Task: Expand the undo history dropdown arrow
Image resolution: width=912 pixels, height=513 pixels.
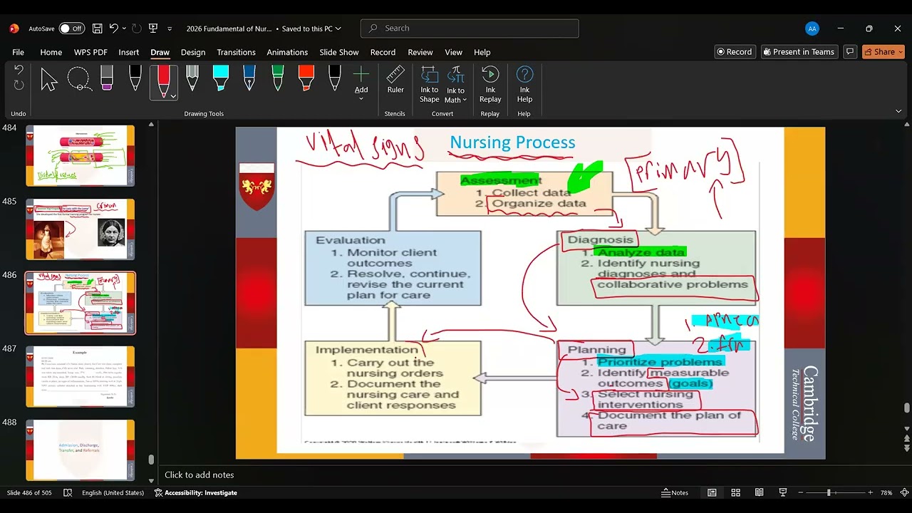Action: (124, 28)
